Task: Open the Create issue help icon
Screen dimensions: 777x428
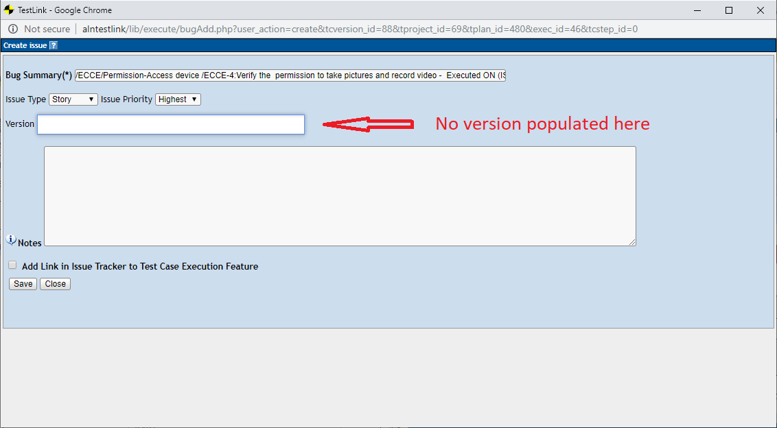Action: tap(54, 45)
